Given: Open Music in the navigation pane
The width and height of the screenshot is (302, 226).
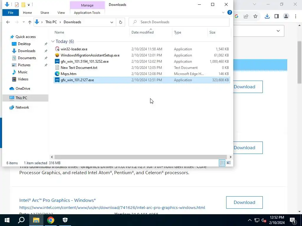Looking at the screenshot, I should (x=22, y=72).
